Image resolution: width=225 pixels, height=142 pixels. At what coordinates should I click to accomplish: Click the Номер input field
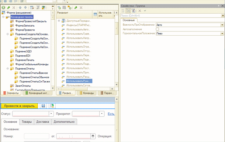[x=36, y=136]
